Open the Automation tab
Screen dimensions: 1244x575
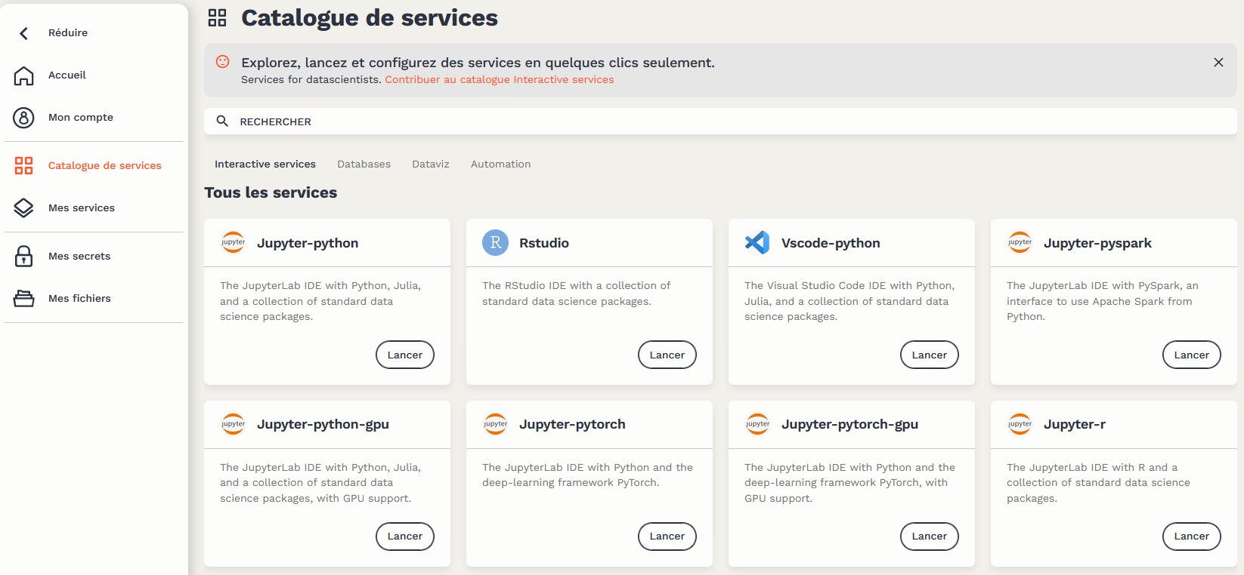pos(500,165)
